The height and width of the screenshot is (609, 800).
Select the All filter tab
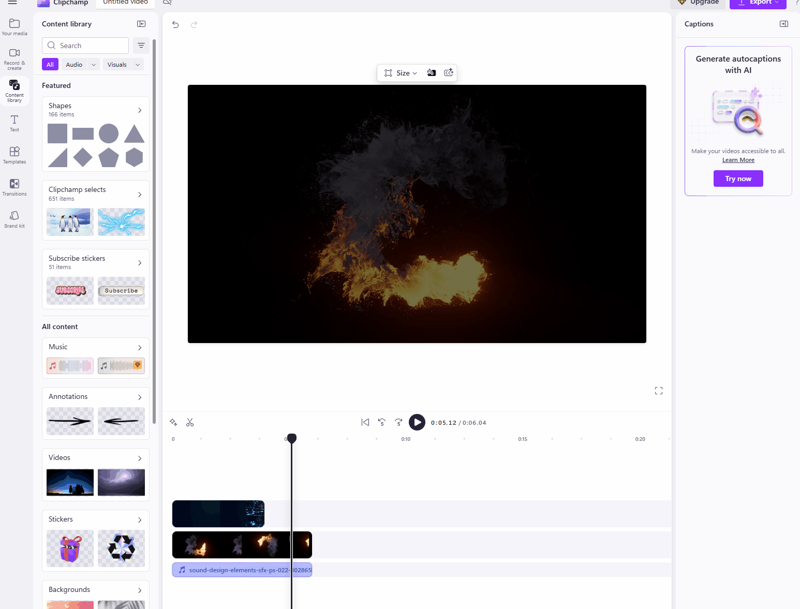pyautogui.click(x=50, y=64)
